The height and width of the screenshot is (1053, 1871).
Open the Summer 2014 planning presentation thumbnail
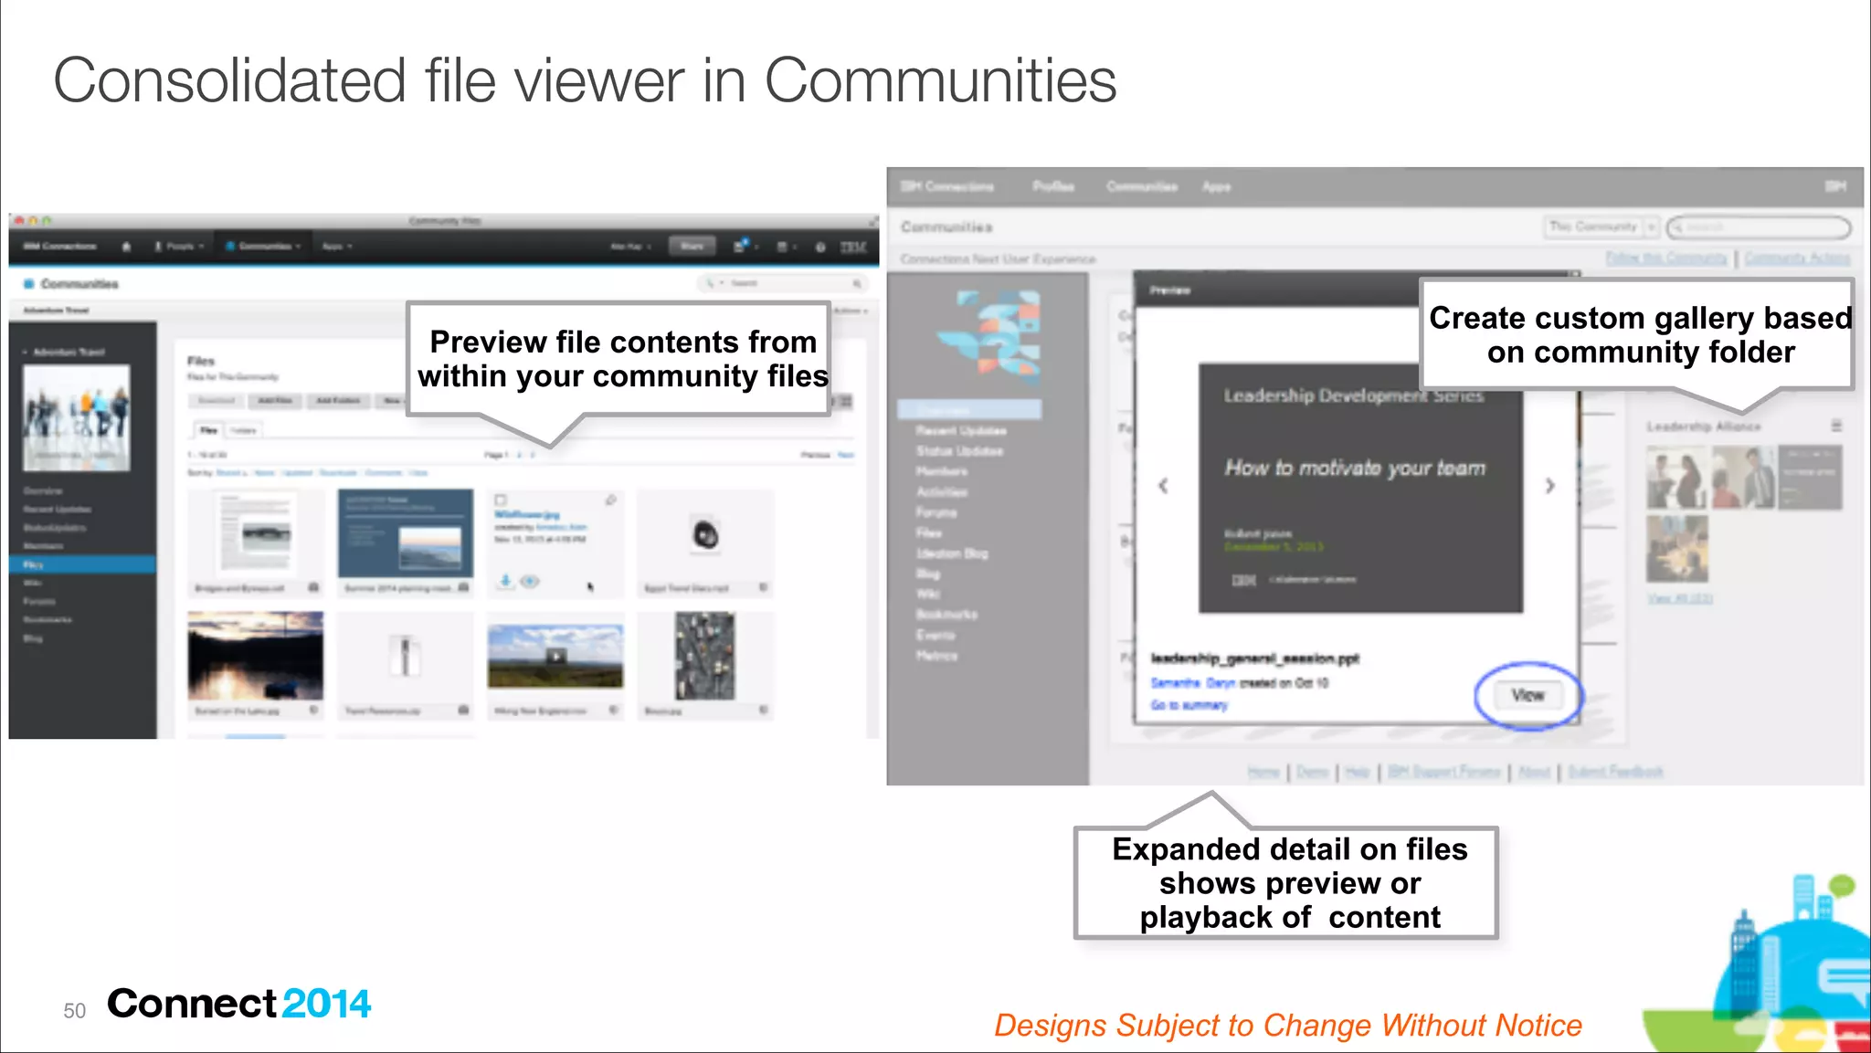(x=406, y=533)
